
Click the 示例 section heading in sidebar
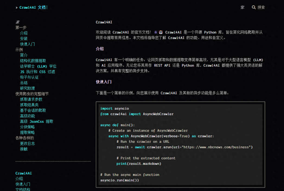pyautogui.click(x=19, y=50)
